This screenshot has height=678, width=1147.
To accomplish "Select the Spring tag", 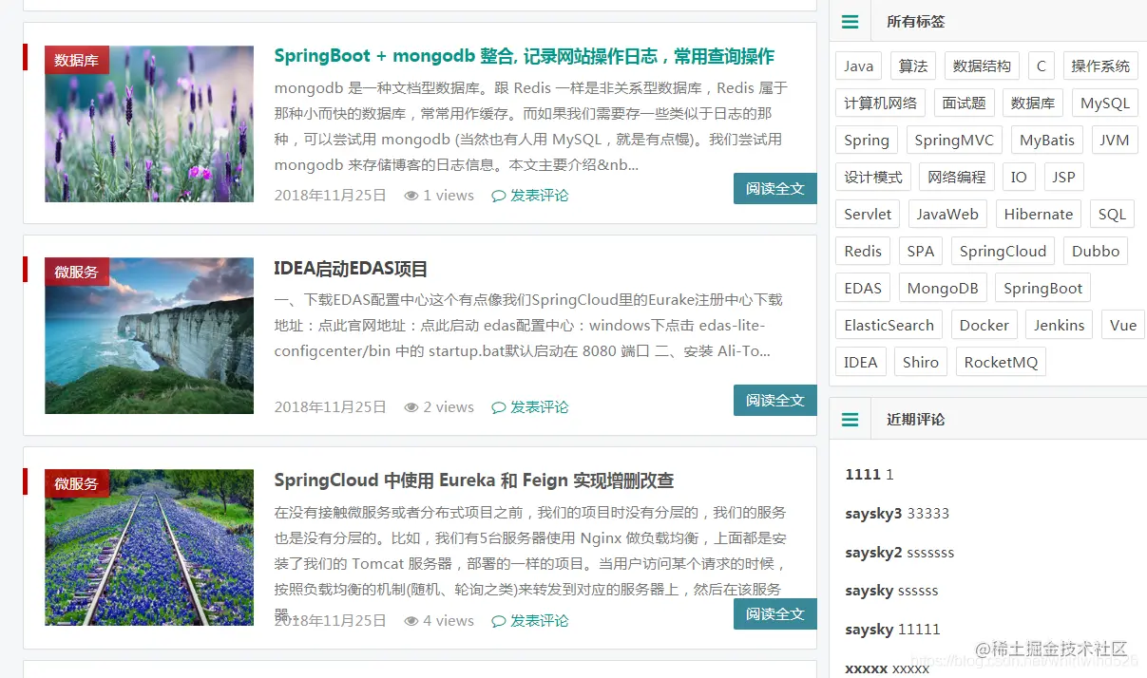I will pos(867,140).
